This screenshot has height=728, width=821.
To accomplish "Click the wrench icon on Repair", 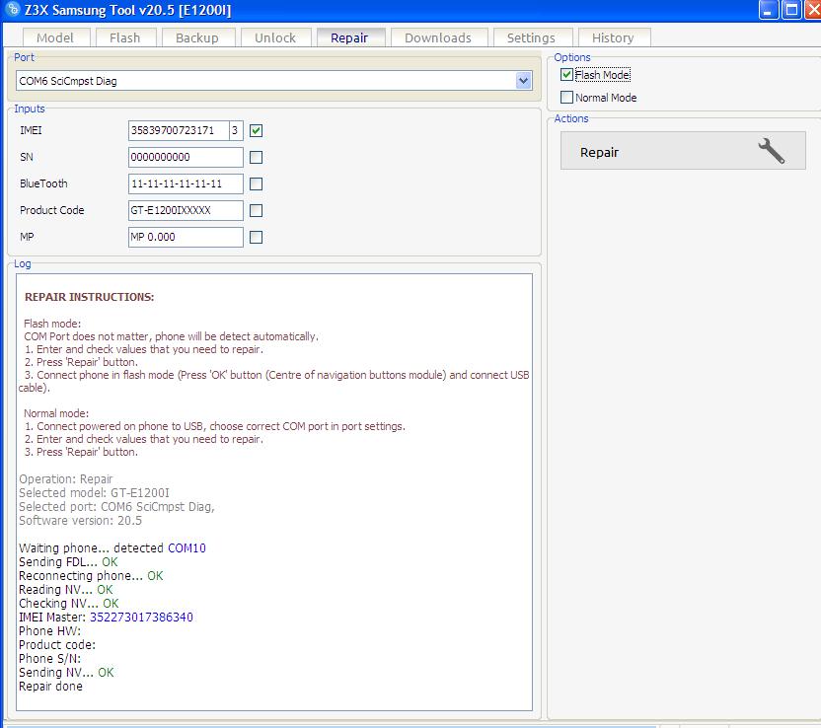I will pos(772,151).
